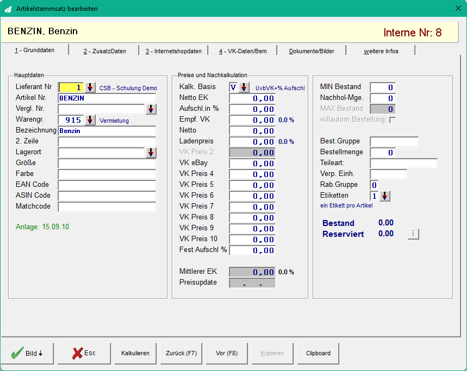The width and height of the screenshot is (467, 371).
Task: Click the VK eBay price field
Action: [252, 164]
